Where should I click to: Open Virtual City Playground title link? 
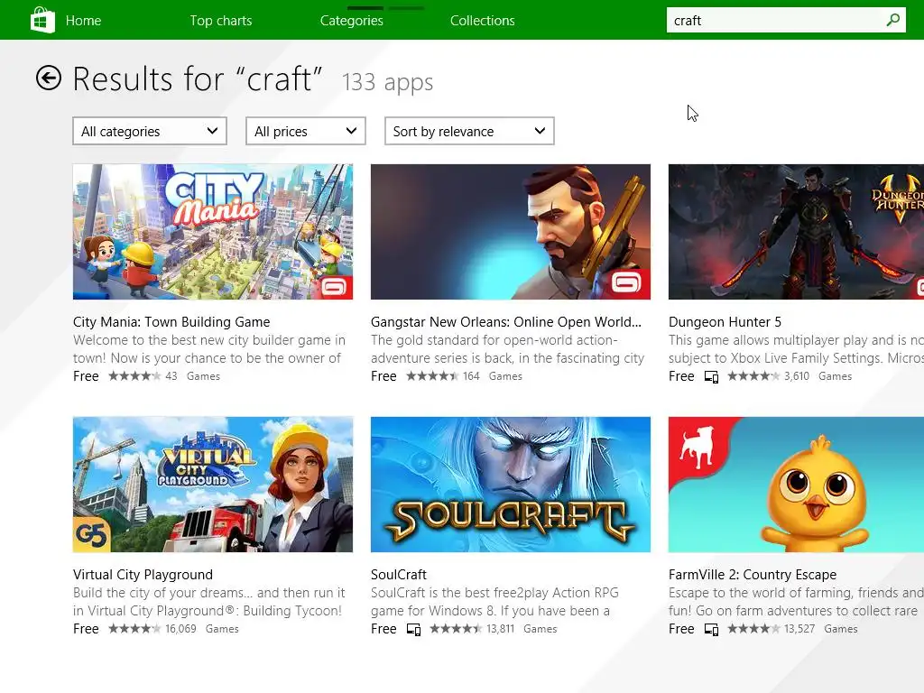[x=143, y=575]
